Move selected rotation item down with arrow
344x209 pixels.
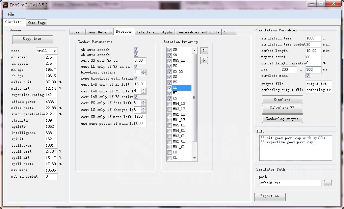pos(204,61)
